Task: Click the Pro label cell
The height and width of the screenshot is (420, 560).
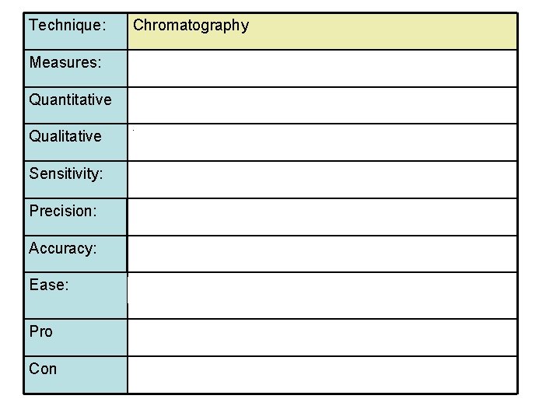Action: (x=75, y=338)
